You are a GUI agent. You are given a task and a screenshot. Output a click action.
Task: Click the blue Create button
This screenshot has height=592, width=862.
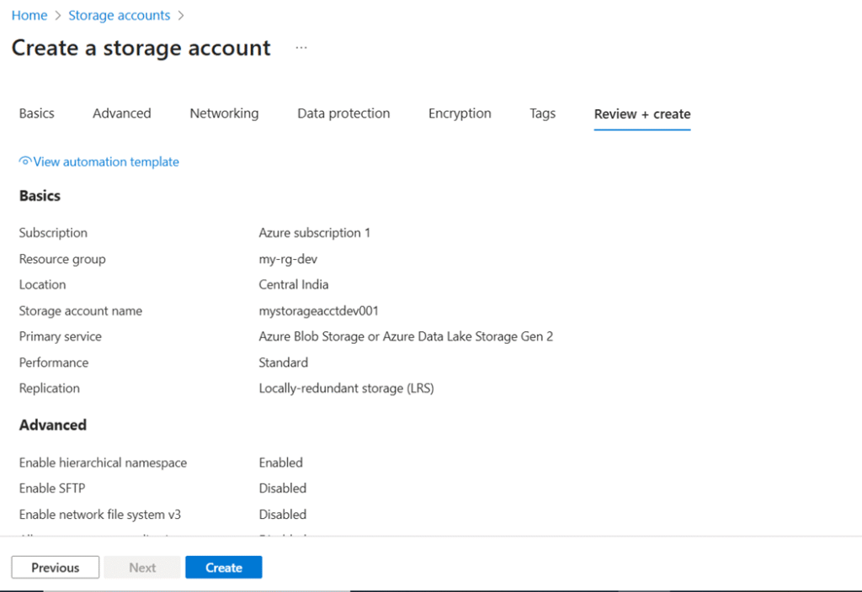click(224, 568)
